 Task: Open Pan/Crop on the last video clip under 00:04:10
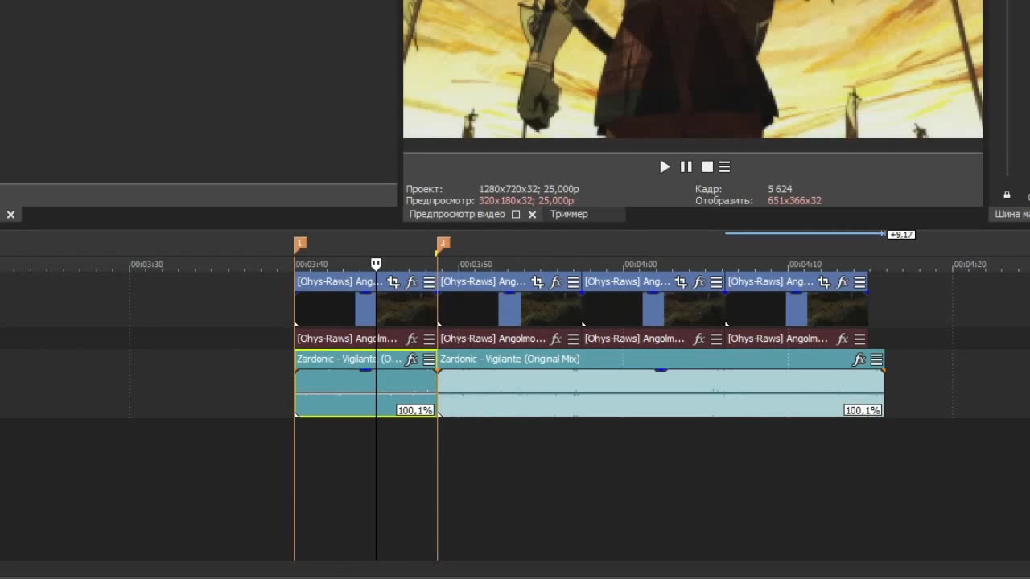(x=824, y=282)
